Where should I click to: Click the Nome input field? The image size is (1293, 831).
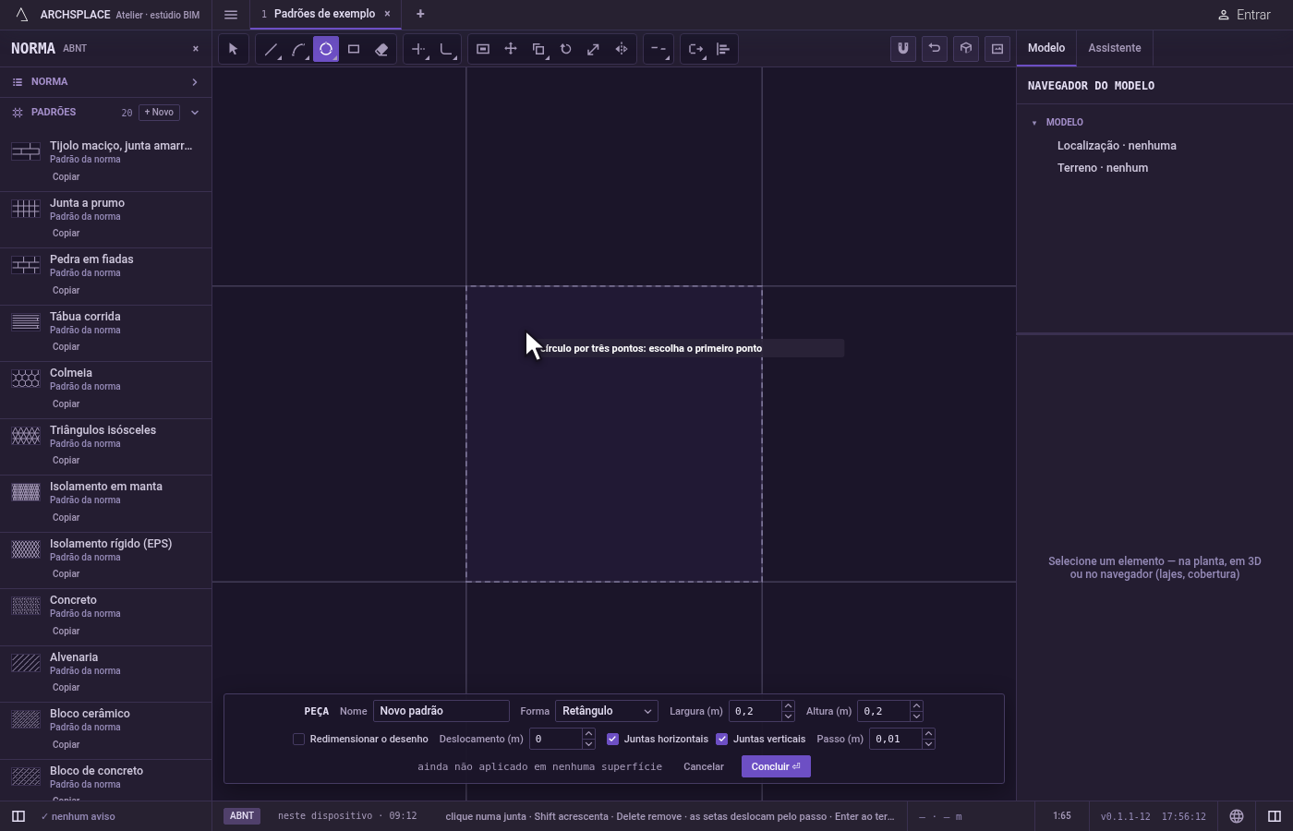(x=441, y=711)
